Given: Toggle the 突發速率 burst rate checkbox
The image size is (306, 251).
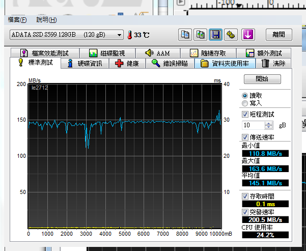Looking at the screenshot, I should (245, 212).
